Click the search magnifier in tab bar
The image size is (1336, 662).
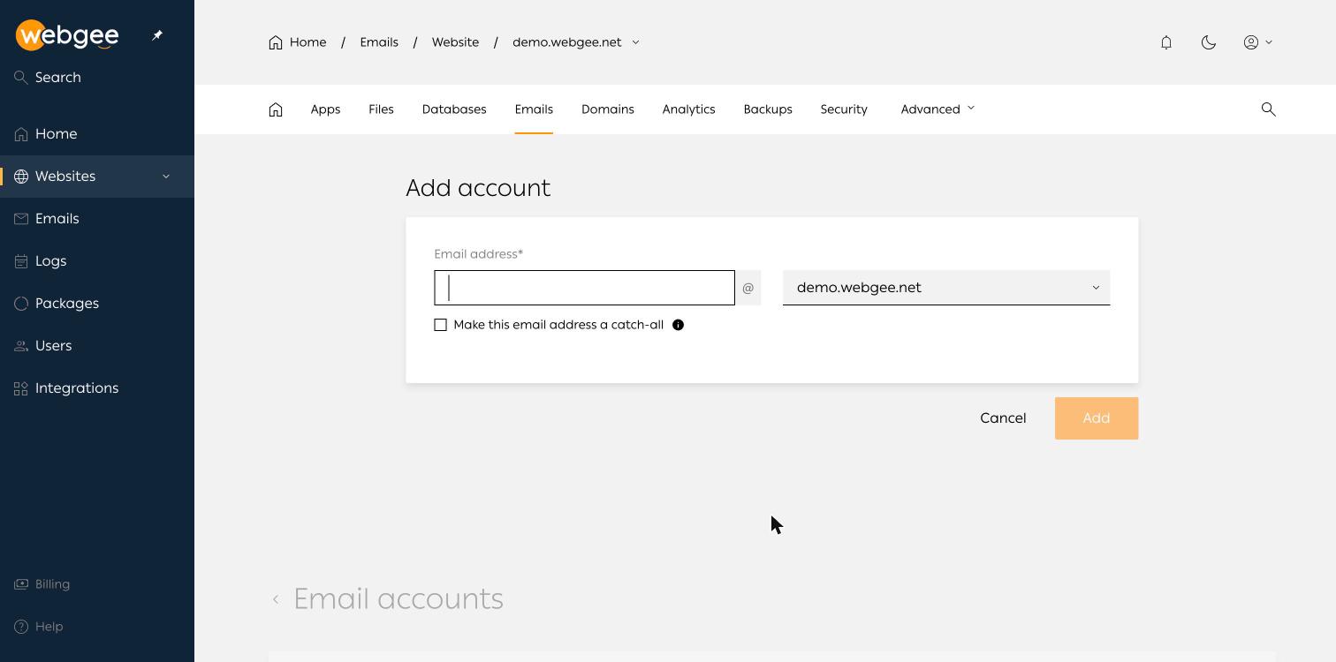[1269, 109]
